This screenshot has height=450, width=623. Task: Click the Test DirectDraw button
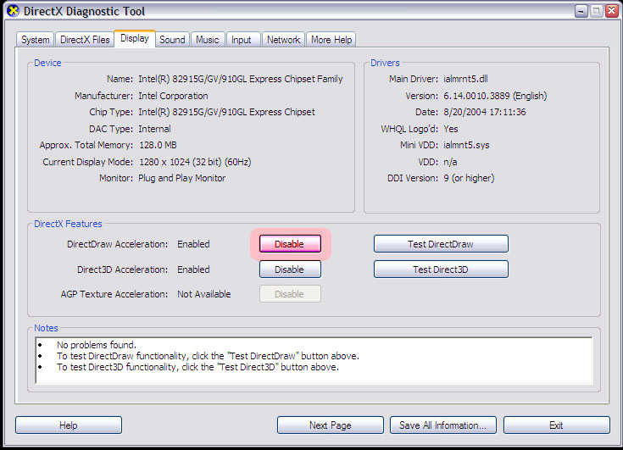(441, 244)
